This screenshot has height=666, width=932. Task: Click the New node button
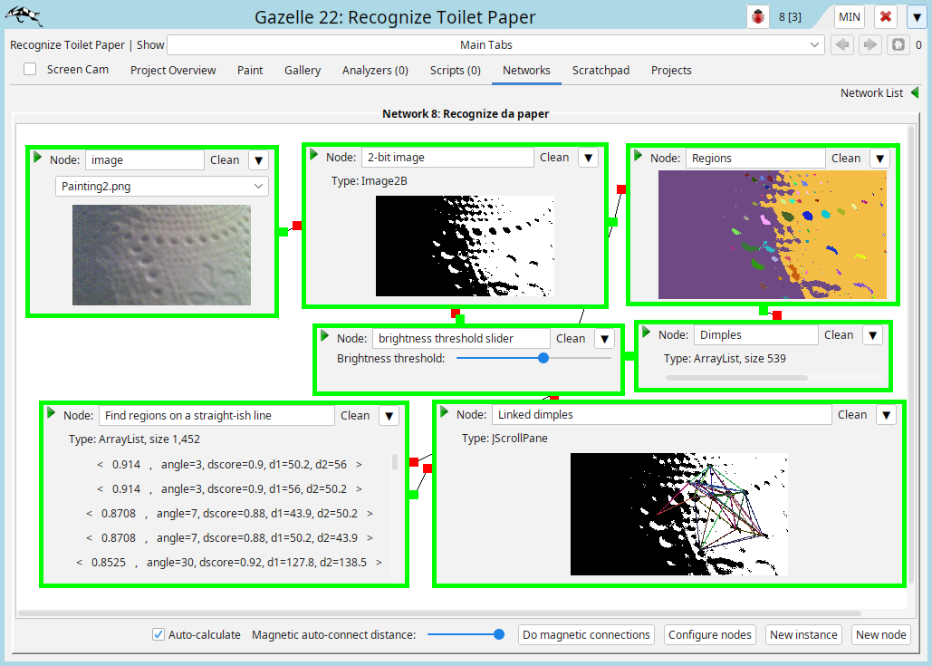(x=880, y=634)
